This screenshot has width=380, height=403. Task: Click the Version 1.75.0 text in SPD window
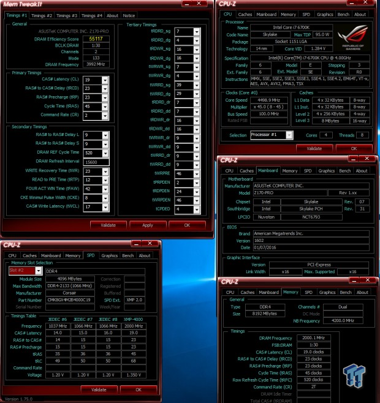[x=19, y=399]
